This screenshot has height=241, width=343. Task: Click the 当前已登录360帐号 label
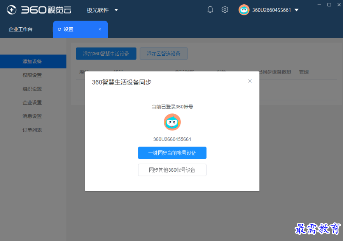172,107
